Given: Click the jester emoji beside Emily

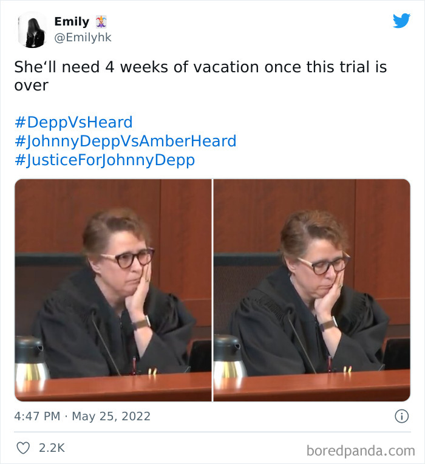Looking at the screenshot, I should (x=101, y=22).
